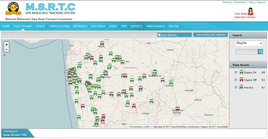Viewport: 268px width, 139px height.
Task: Zoom in the map with plus button
Action: point(7,45)
